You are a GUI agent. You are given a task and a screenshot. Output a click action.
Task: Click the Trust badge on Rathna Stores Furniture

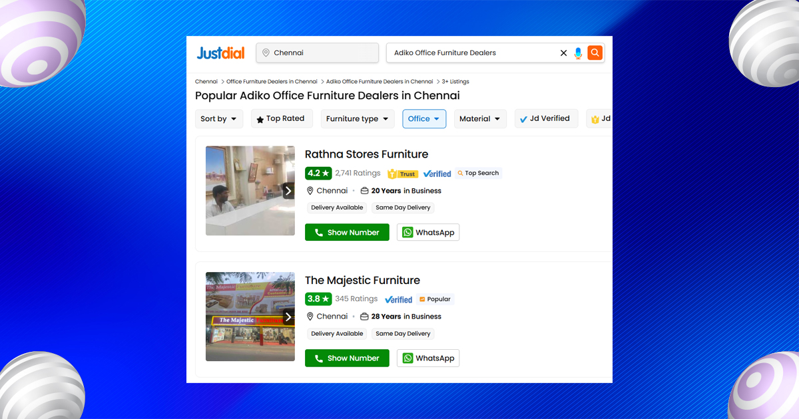pyautogui.click(x=402, y=174)
